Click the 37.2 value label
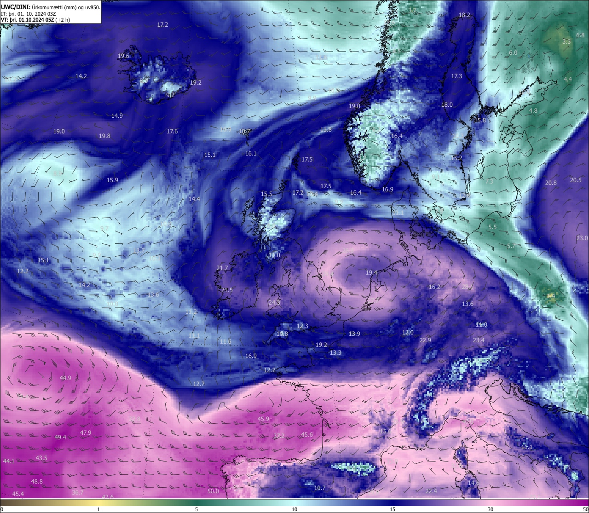Viewport: 589px width, 513px height. coord(279,436)
